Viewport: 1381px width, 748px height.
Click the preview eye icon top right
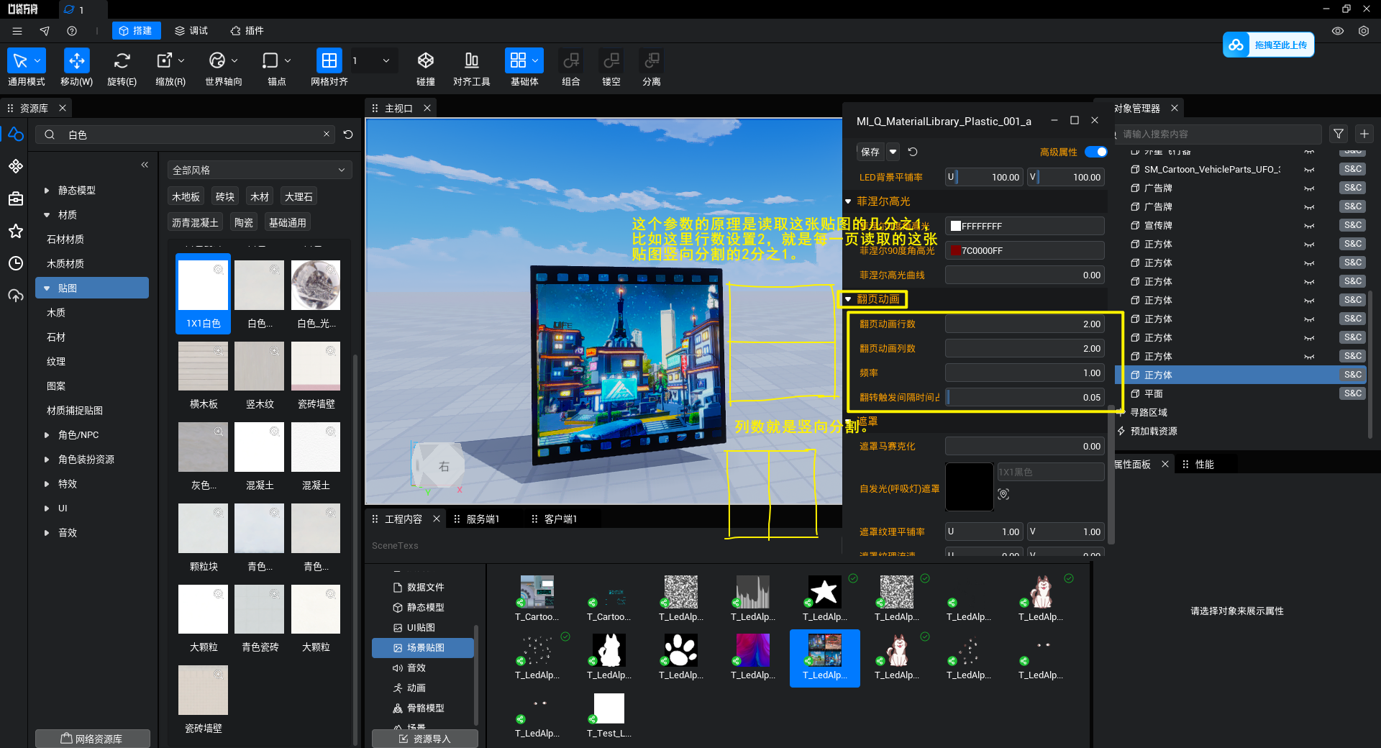[1338, 31]
